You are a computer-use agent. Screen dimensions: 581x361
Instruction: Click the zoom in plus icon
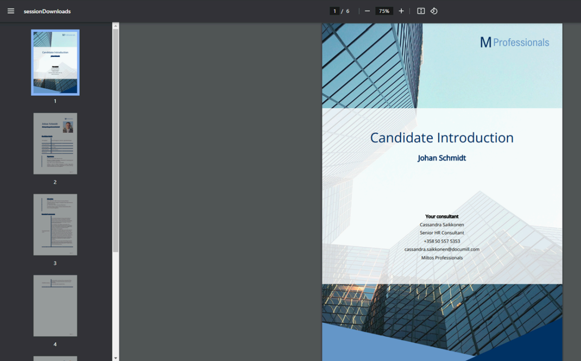coord(401,11)
